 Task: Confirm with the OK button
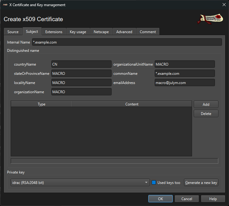(x=160, y=199)
